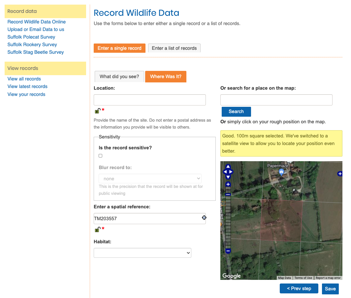Switch to the 'What did you see?' tab
Screen dimensions: 351x298
(119, 76)
